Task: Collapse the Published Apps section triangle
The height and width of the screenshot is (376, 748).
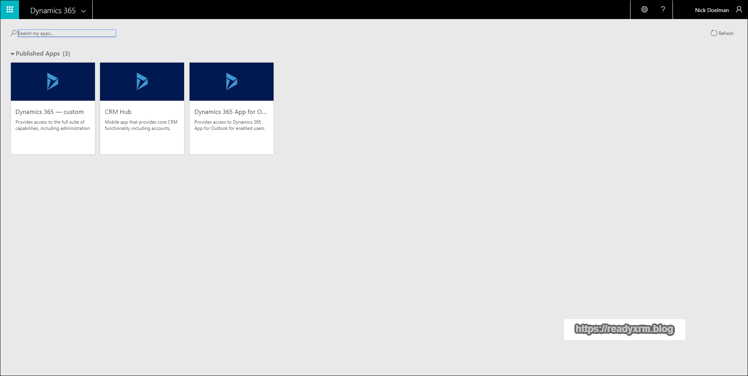Action: point(12,54)
